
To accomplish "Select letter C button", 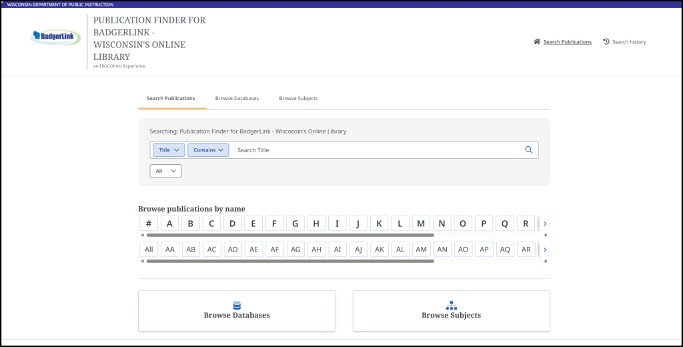I will (x=211, y=224).
